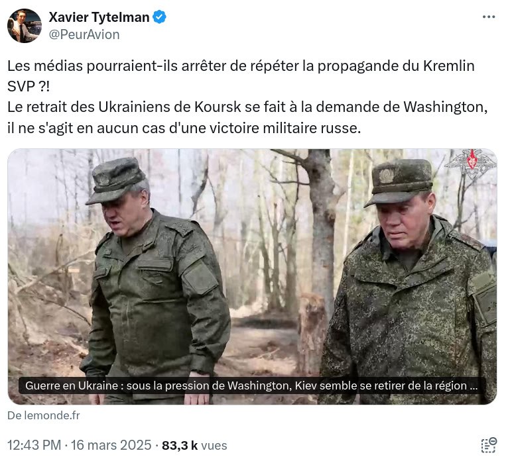Click the left officer's cap
This screenshot has height=463, width=510.
pos(116,178)
